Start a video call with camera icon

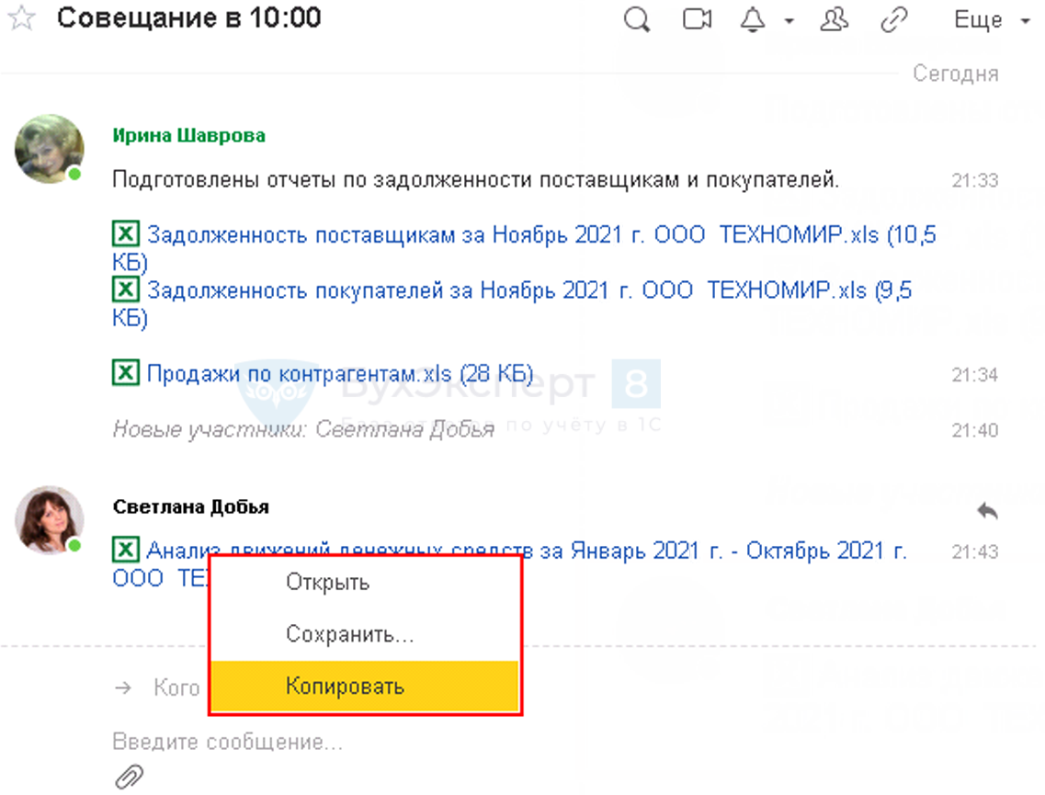[698, 20]
